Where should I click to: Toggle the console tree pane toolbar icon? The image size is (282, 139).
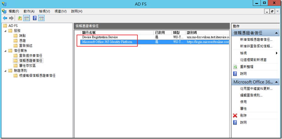[26, 18]
